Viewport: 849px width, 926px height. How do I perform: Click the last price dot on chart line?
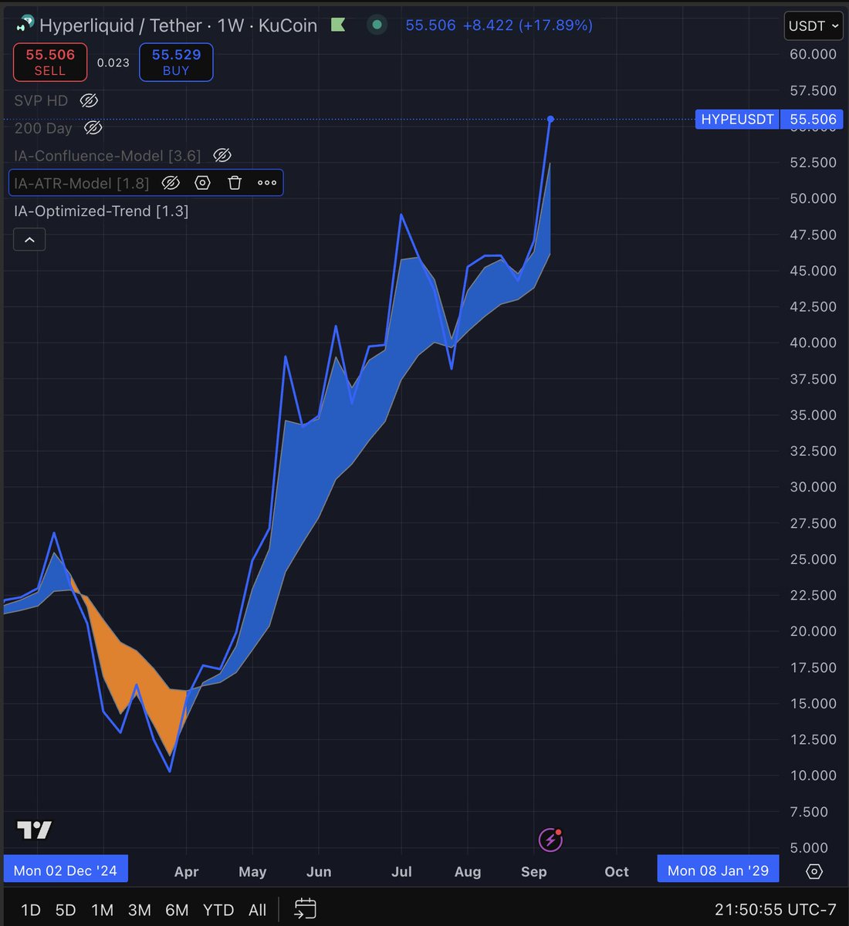[550, 119]
